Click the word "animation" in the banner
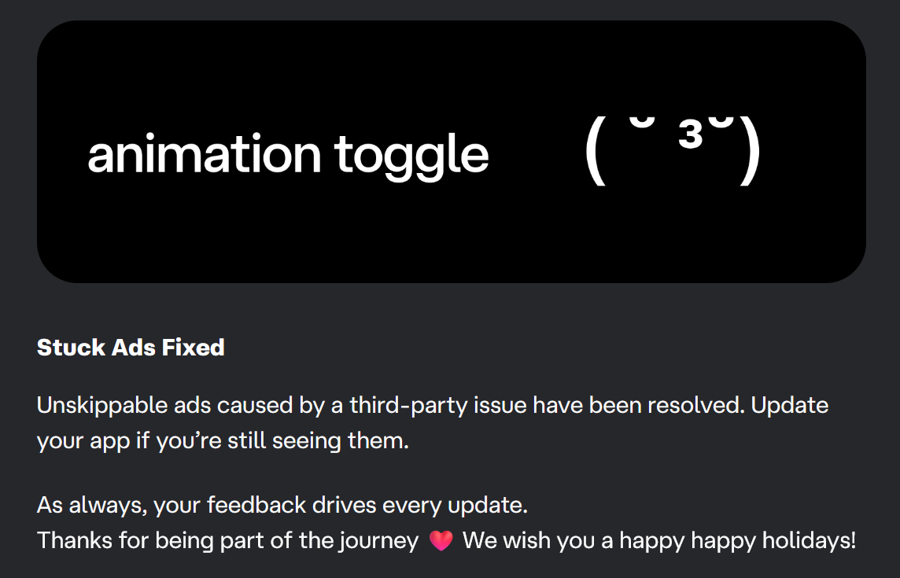This screenshot has width=900, height=578. coord(204,153)
